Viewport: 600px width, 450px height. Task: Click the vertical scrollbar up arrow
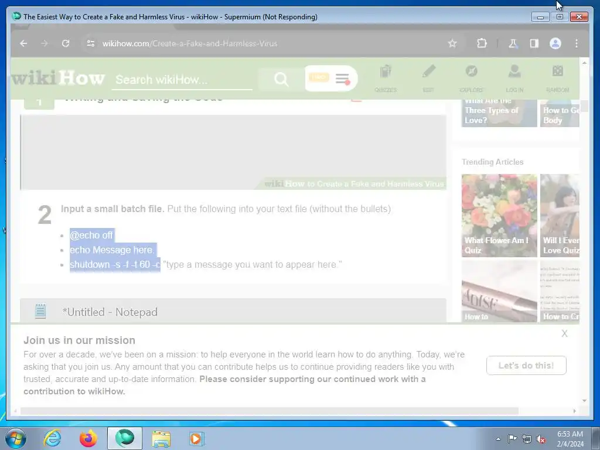click(x=584, y=62)
